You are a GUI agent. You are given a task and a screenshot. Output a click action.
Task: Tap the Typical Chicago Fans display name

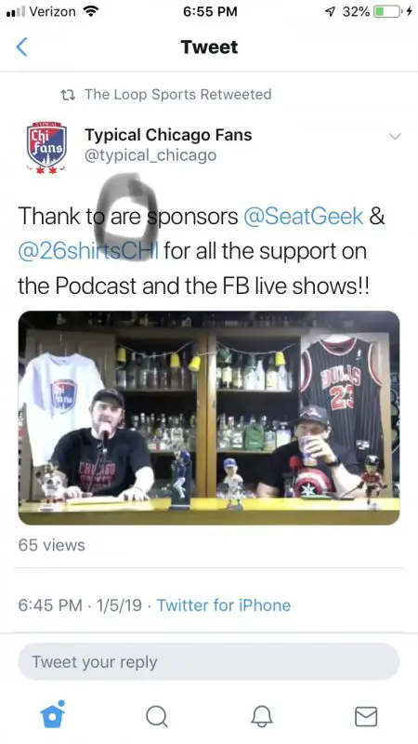168,135
